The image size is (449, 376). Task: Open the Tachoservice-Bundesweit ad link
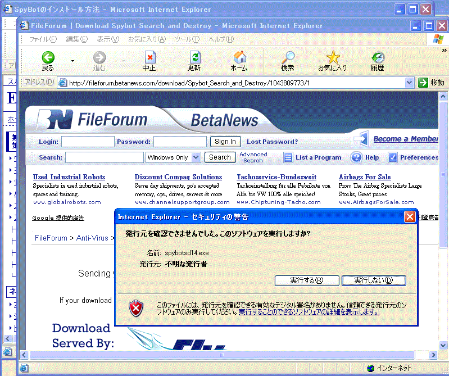click(276, 177)
